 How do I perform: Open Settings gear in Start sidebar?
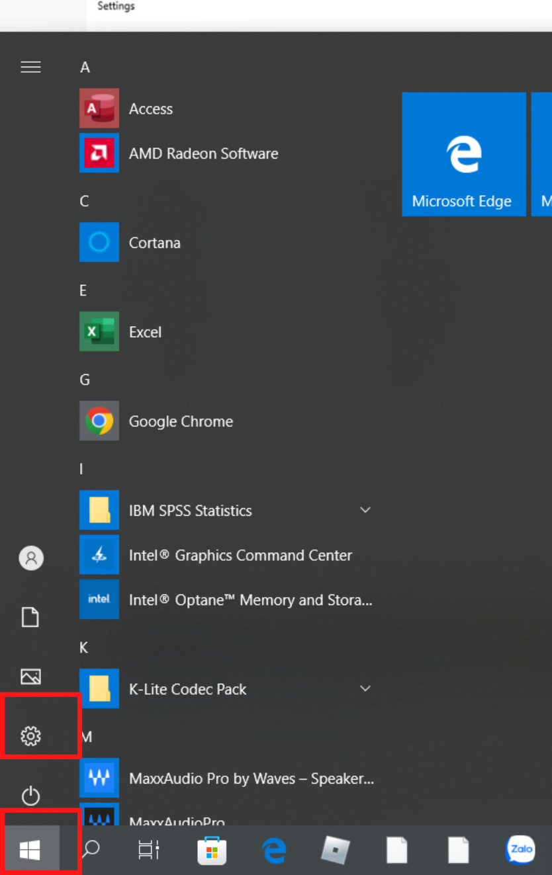[x=30, y=735]
